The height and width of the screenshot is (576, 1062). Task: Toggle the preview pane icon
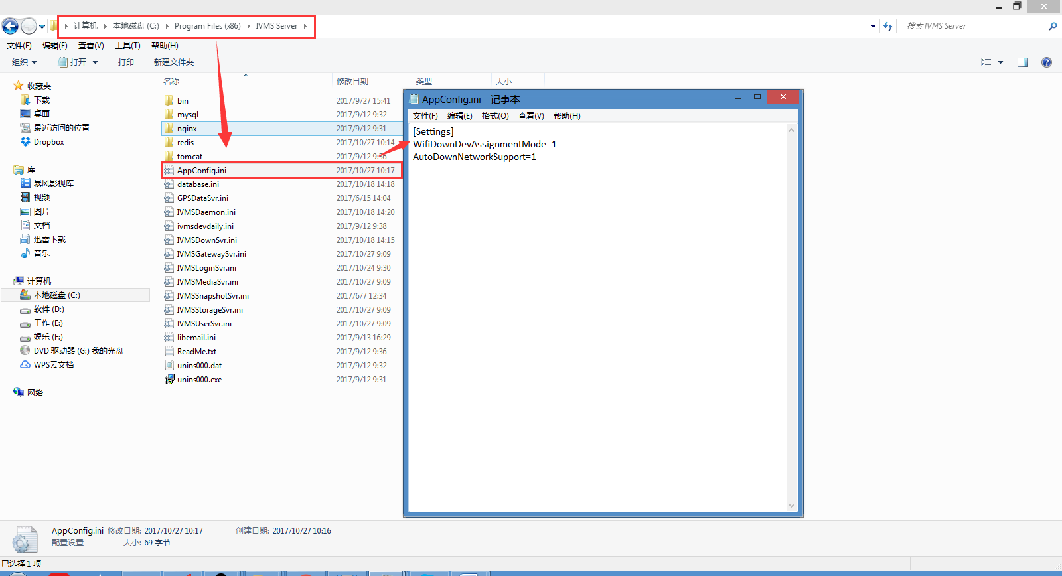coord(1023,62)
